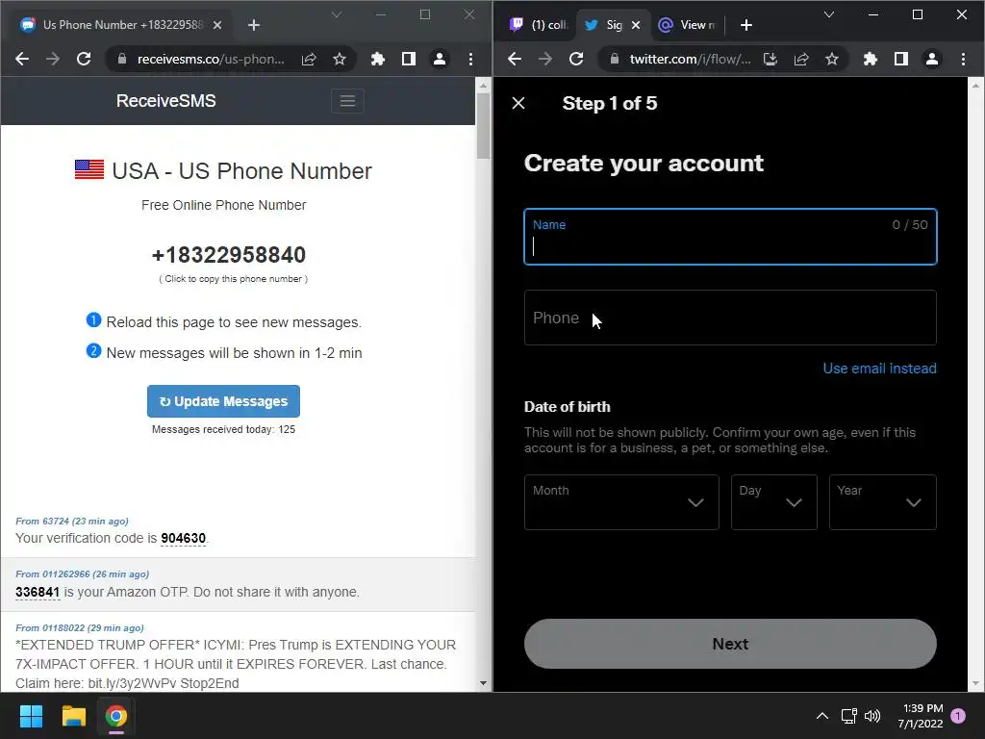Image resolution: width=985 pixels, height=739 pixels.
Task: Open File Explorer from taskbar
Action: (x=73, y=716)
